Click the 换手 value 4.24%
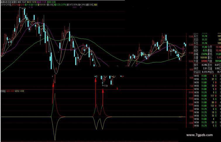The width and height of the screenshot is (221, 142). click(204, 65)
